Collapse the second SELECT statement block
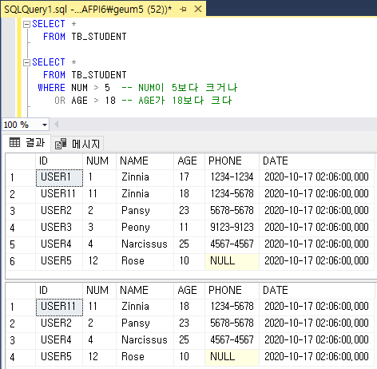This screenshot has height=369, width=377. tap(26, 63)
